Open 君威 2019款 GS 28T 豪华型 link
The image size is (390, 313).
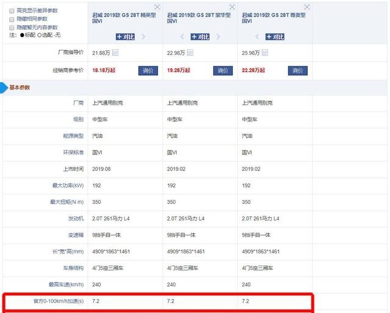tap(199, 18)
